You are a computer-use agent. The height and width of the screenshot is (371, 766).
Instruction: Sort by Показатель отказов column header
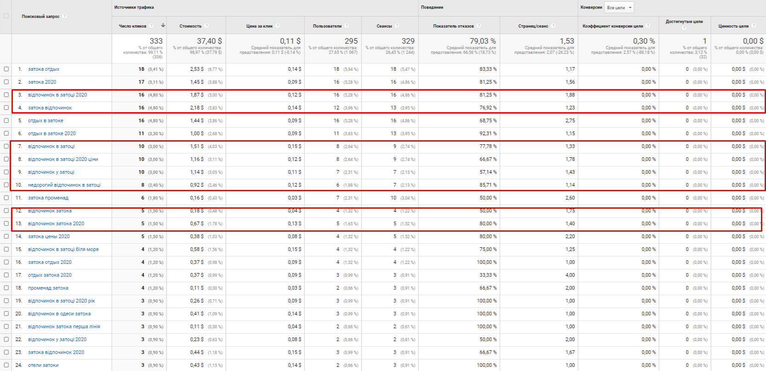point(453,26)
